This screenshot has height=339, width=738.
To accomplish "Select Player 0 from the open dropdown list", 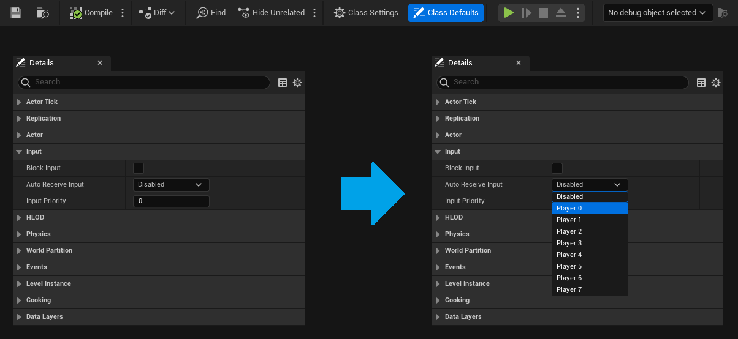I will pyautogui.click(x=589, y=208).
